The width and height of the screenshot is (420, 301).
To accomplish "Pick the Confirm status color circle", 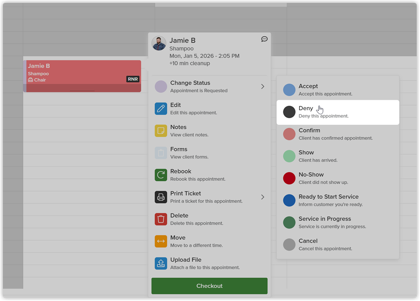I will coord(289,134).
